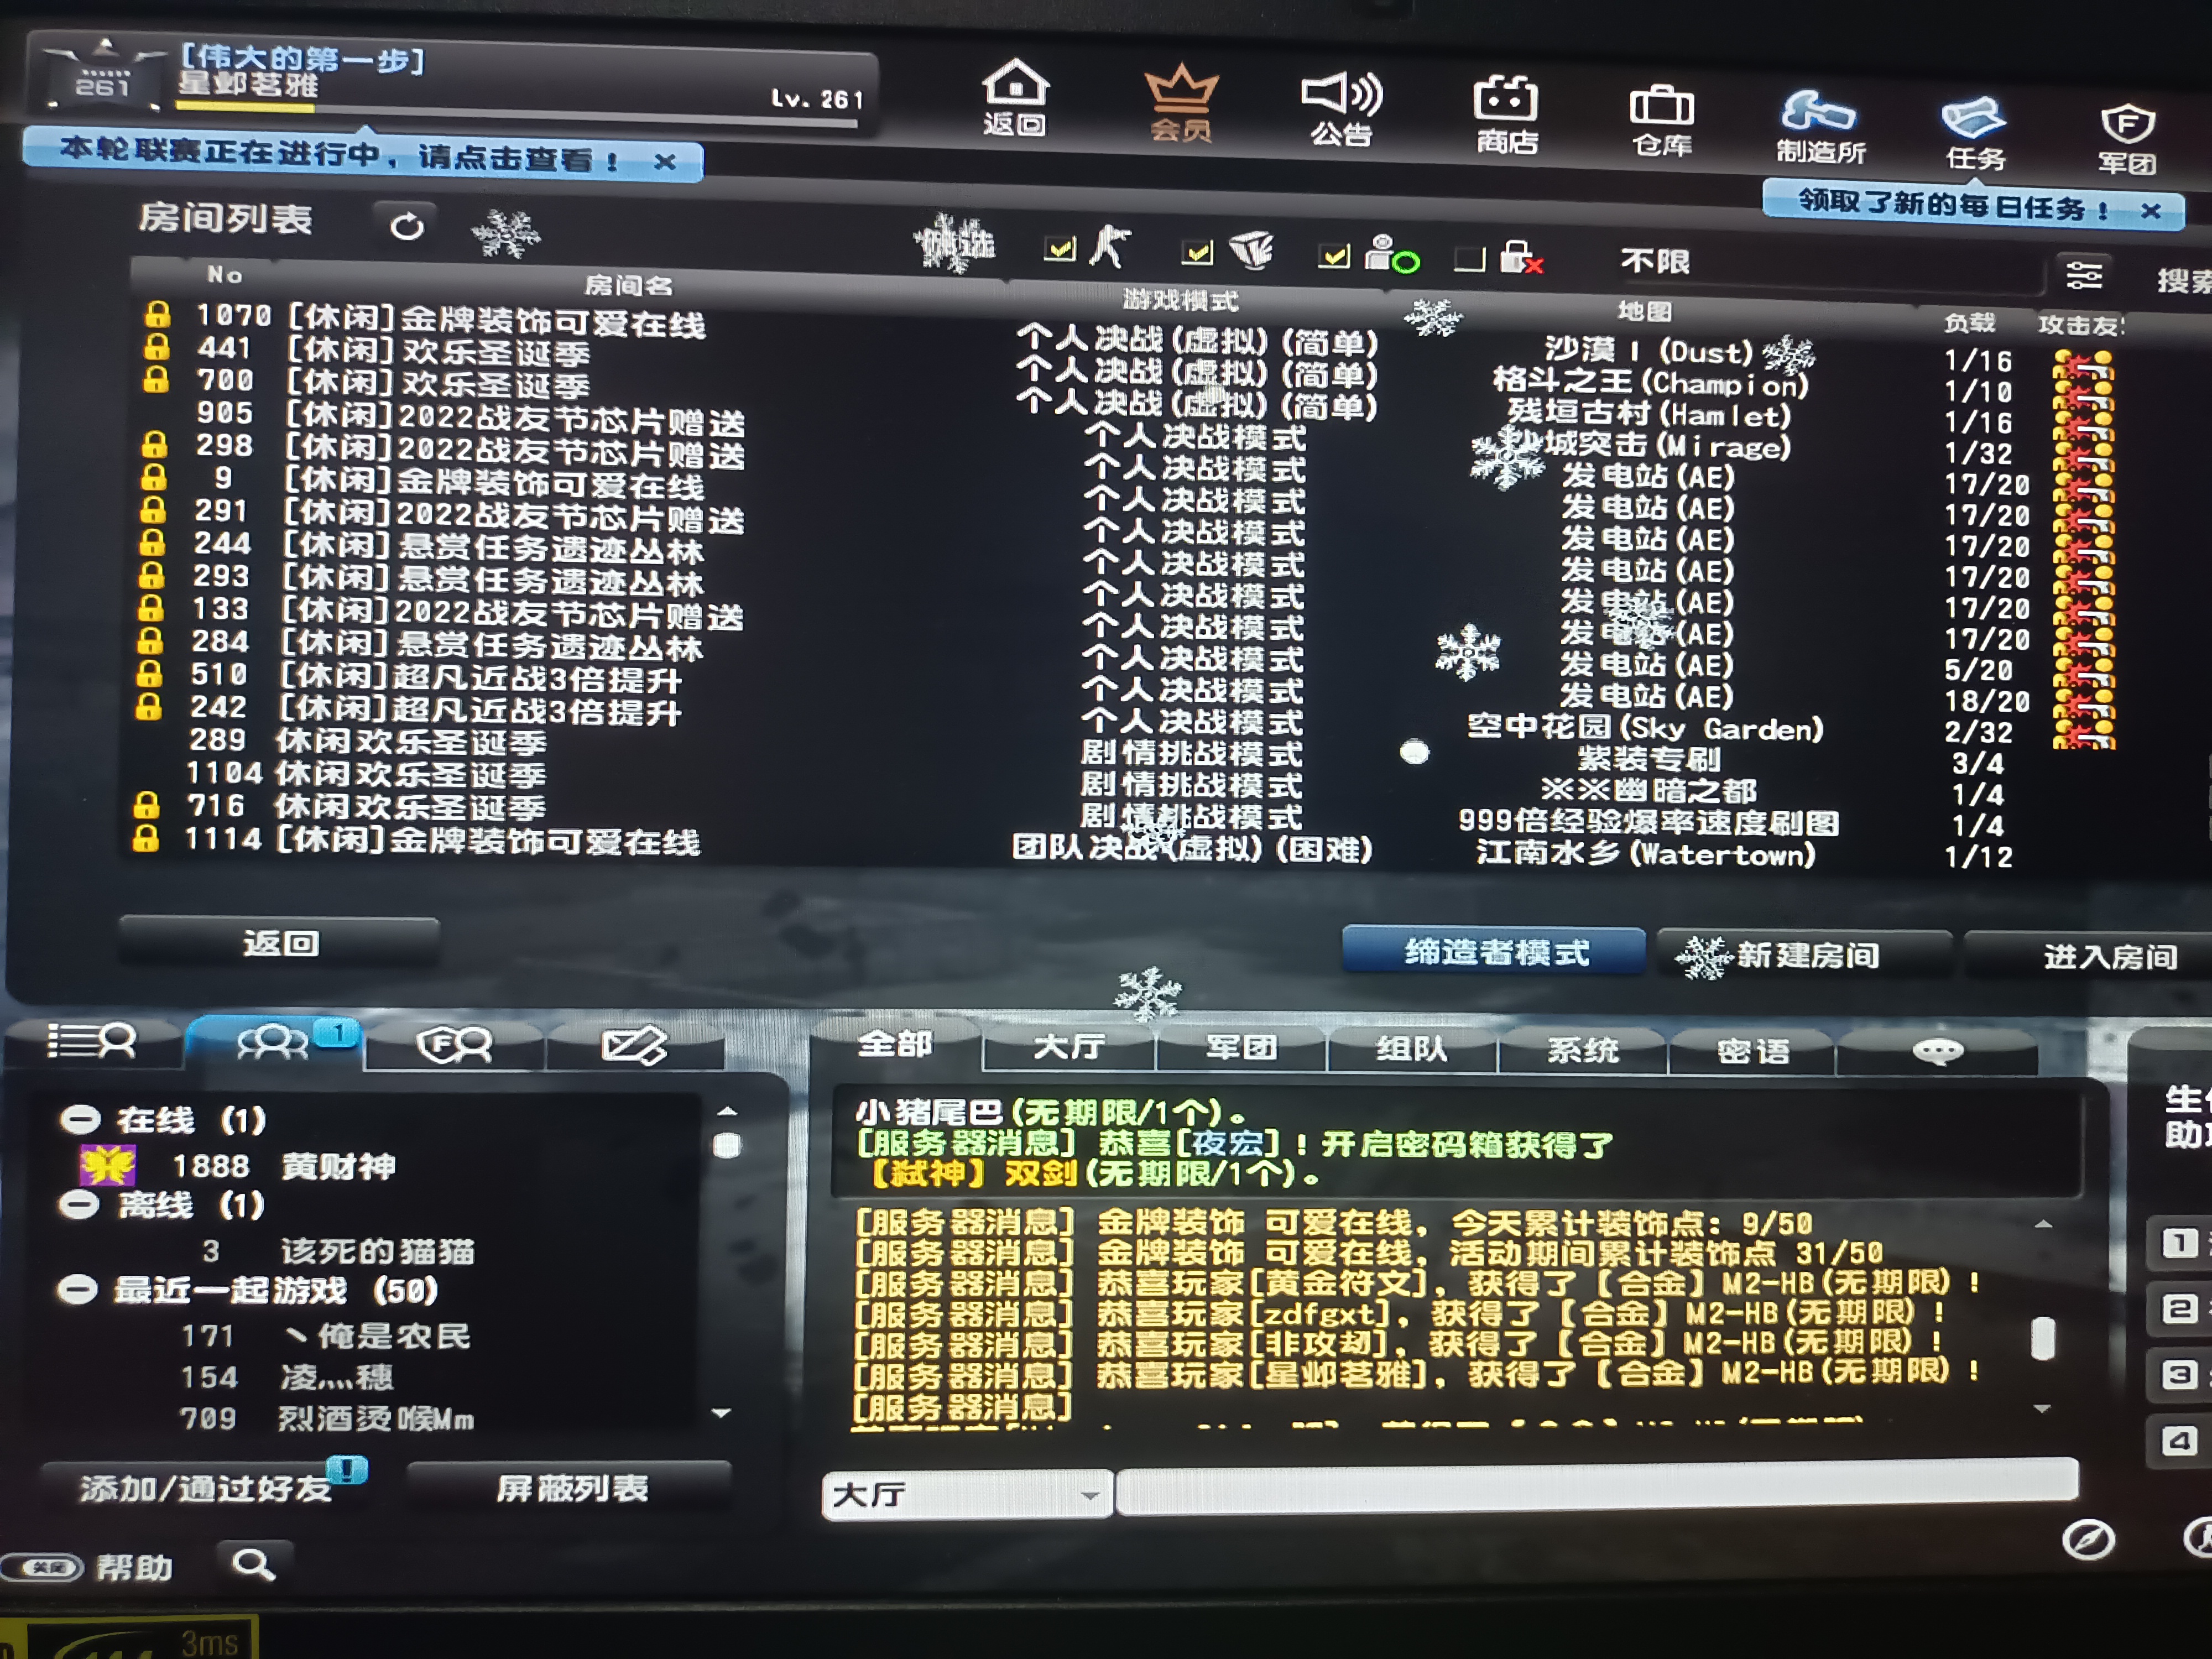This screenshot has width=2212, height=1659.
Task: Refresh the room list
Action: (406, 227)
